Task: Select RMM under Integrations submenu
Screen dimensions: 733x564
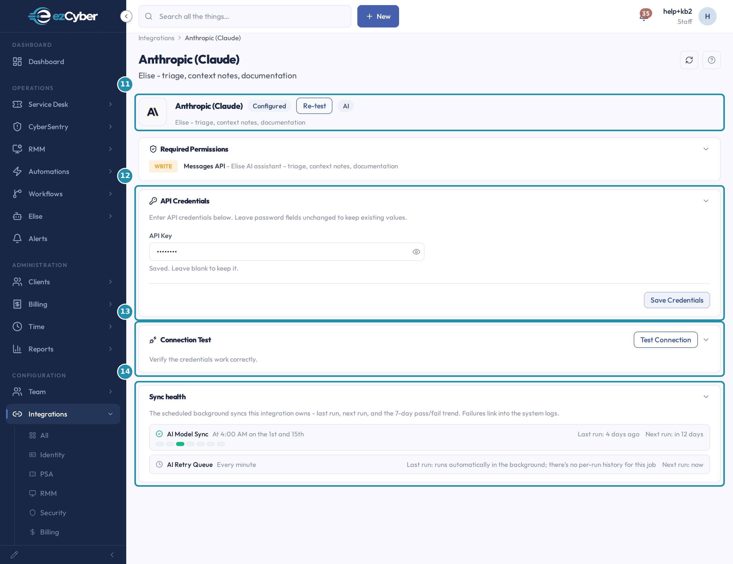Action: click(x=48, y=494)
